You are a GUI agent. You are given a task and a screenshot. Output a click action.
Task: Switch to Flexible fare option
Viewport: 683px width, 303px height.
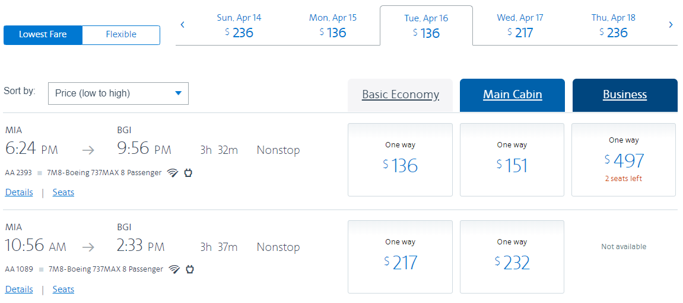coord(121,35)
